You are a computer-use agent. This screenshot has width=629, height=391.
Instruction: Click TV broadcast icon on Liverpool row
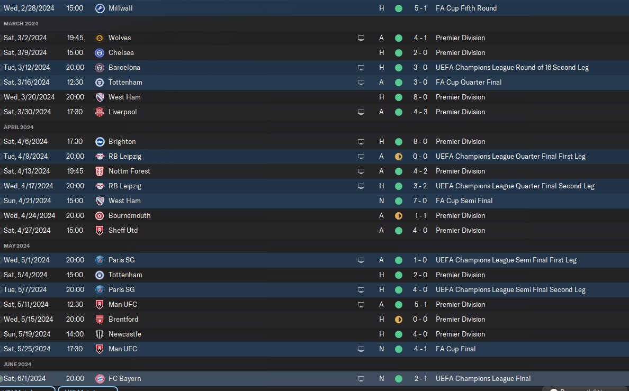[x=361, y=112]
